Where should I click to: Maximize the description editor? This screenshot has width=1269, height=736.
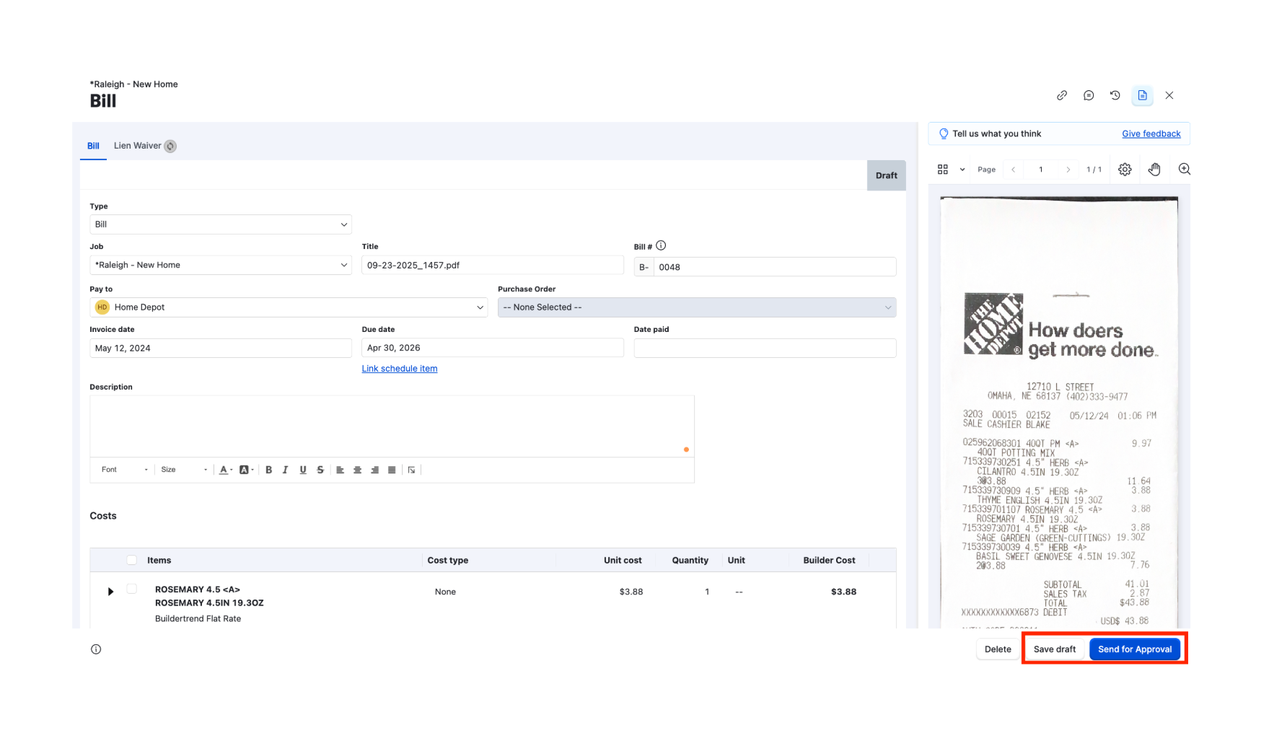click(x=412, y=470)
